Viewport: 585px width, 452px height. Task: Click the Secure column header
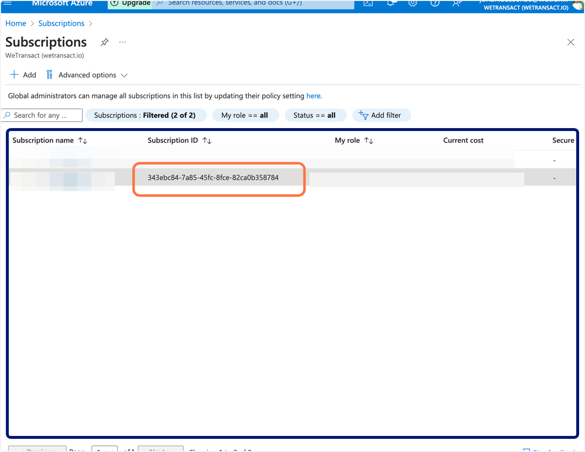(563, 140)
